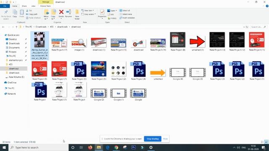Click the red Delete icon
This screenshot has height=151, width=269.
point(61,12)
